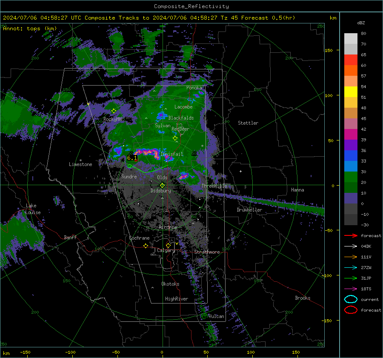Click the Lake Louise label
Viewport: 383px width, 358px height.
click(33, 209)
